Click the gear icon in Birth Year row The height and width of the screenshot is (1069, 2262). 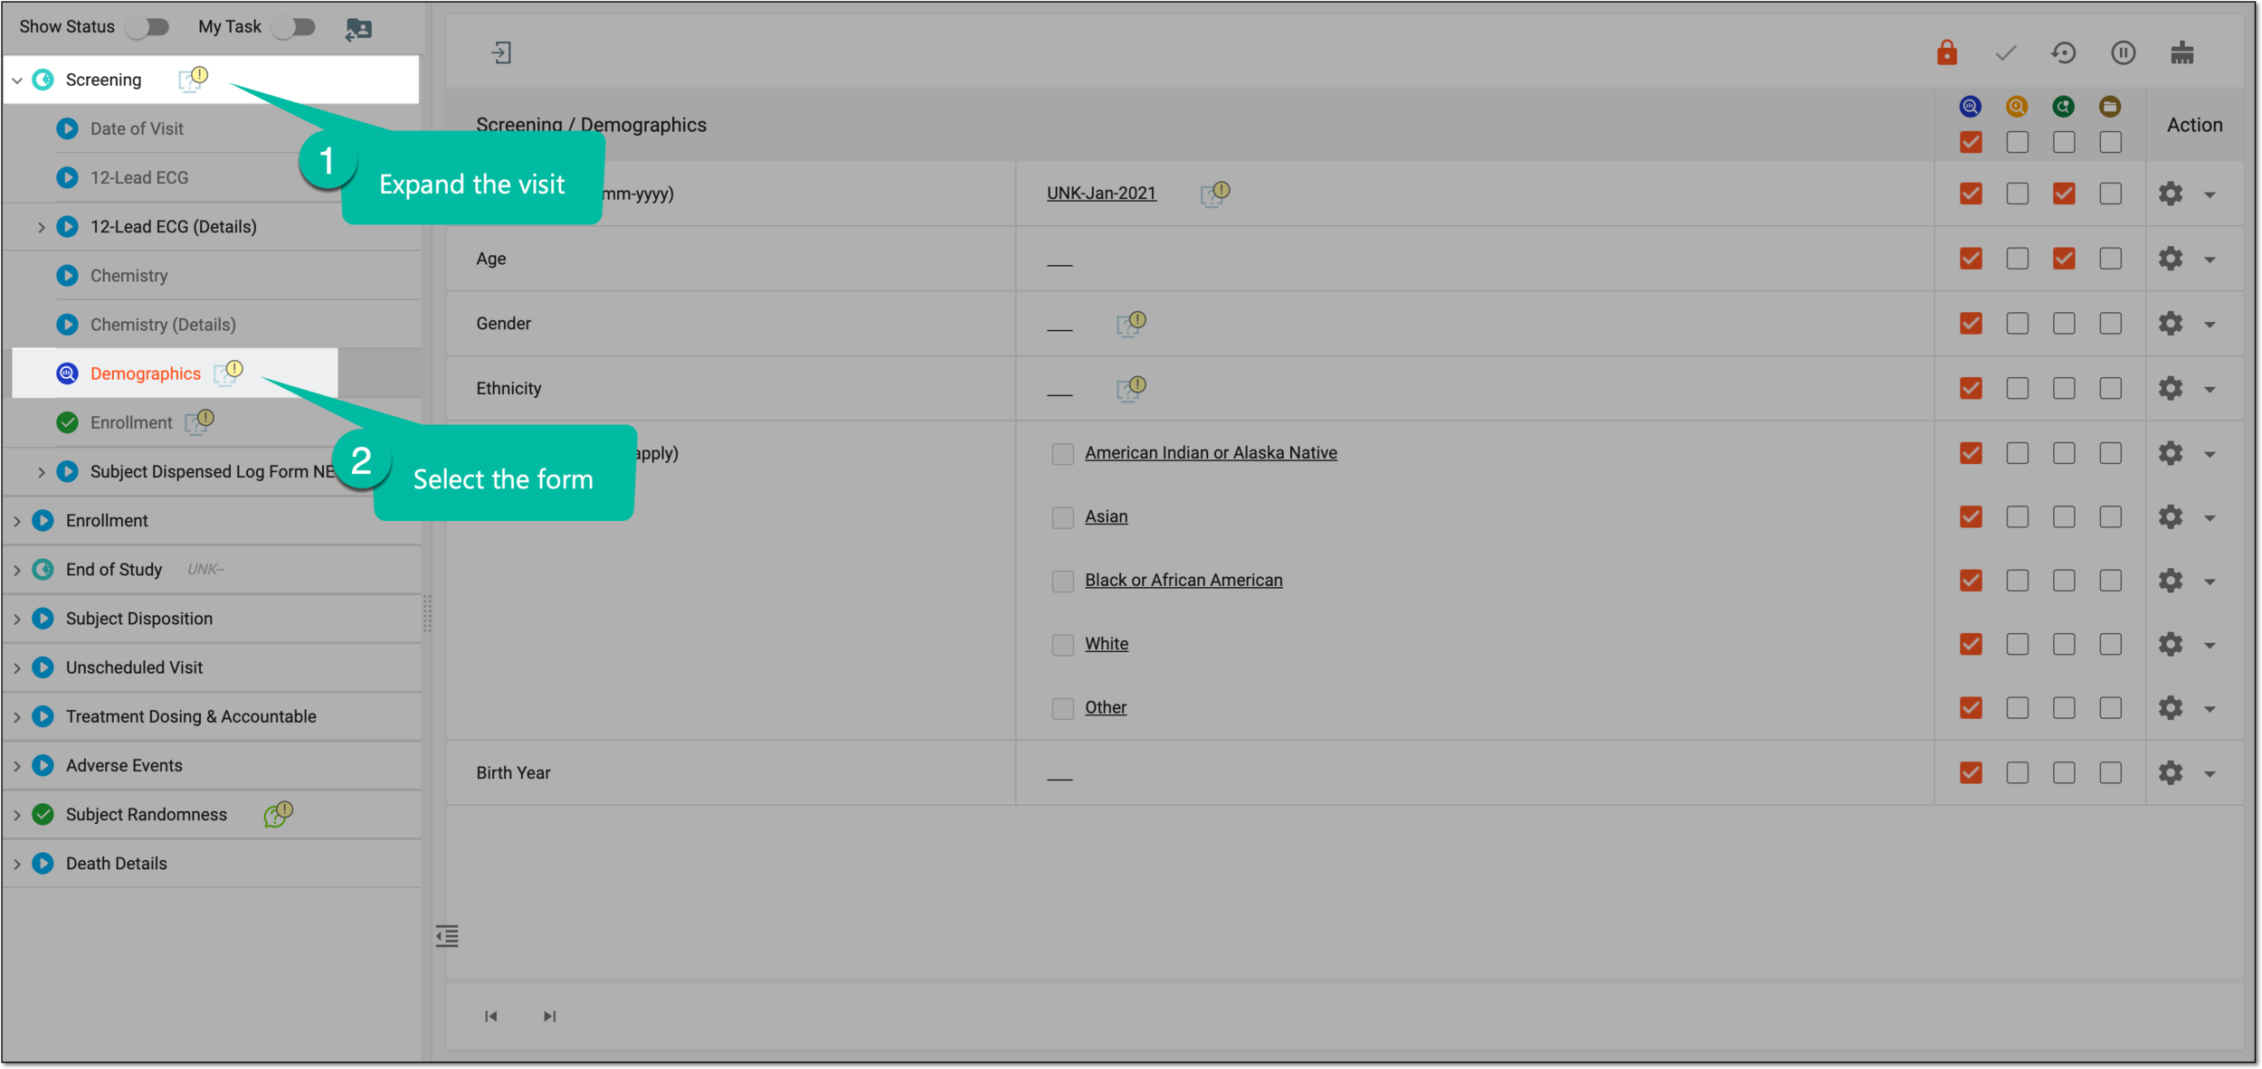[2171, 772]
